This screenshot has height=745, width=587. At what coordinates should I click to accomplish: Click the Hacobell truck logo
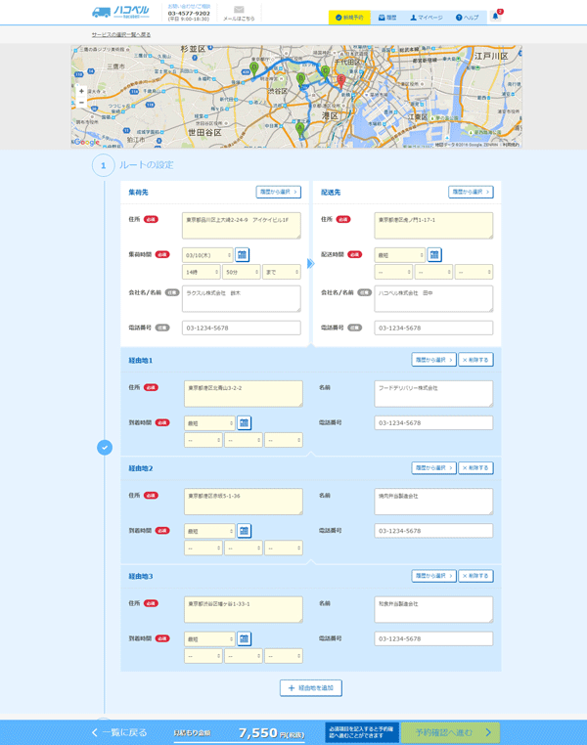point(115,13)
